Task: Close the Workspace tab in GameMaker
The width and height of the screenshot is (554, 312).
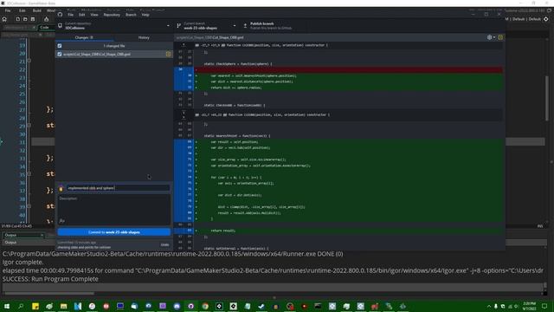Action: [x=34, y=27]
